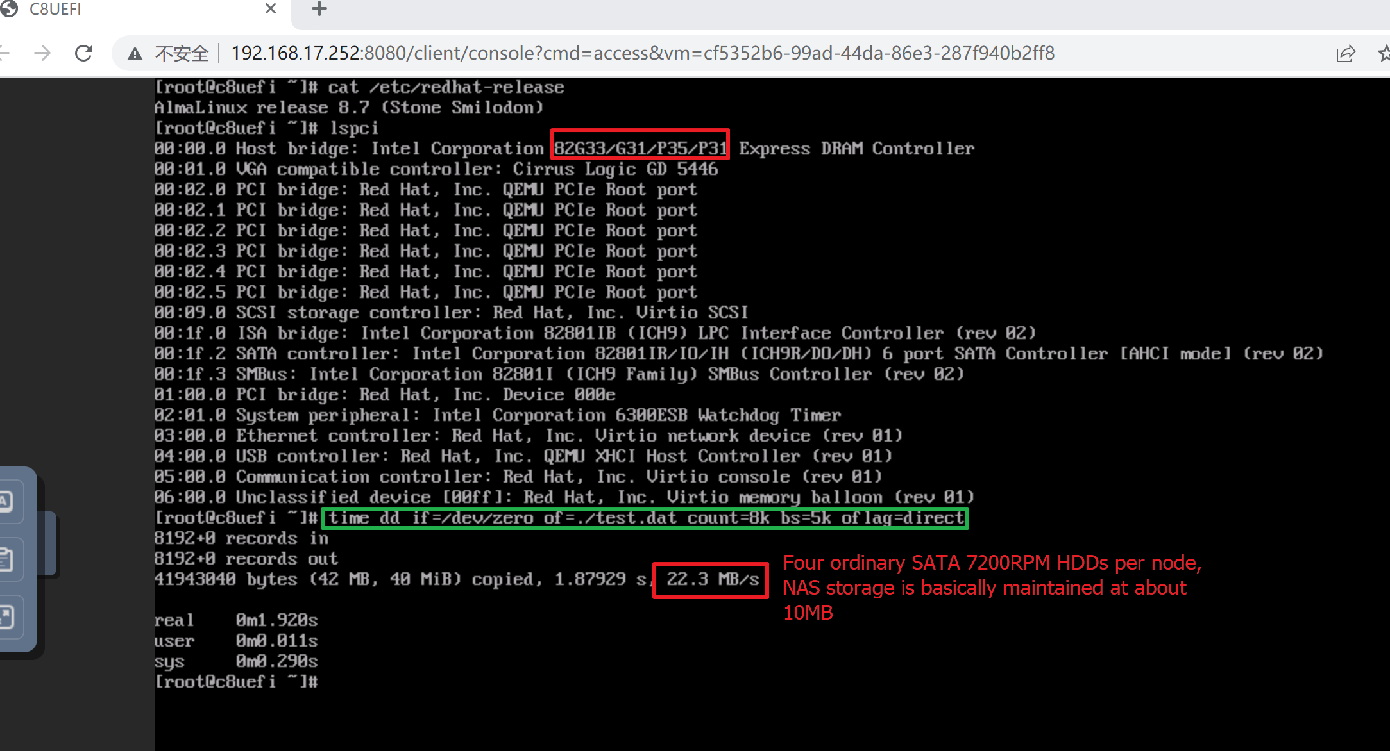
Task: Click the 'time dd if=/dev/zero' command text
Action: (647, 518)
